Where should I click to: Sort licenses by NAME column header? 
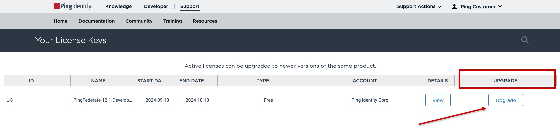point(98,81)
